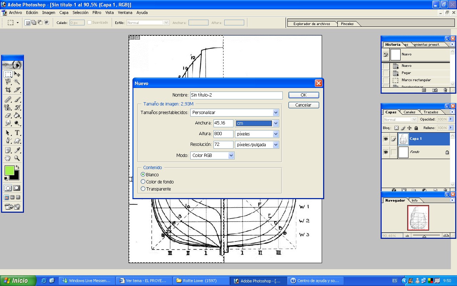Select the Eyedropper tool

click(x=17, y=150)
